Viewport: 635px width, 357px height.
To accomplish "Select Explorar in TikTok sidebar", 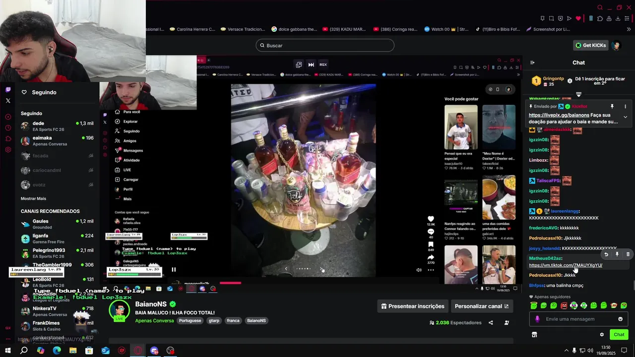I will (127, 121).
